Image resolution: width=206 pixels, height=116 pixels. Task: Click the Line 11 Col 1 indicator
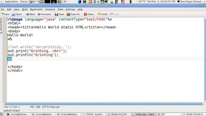[12, 107]
